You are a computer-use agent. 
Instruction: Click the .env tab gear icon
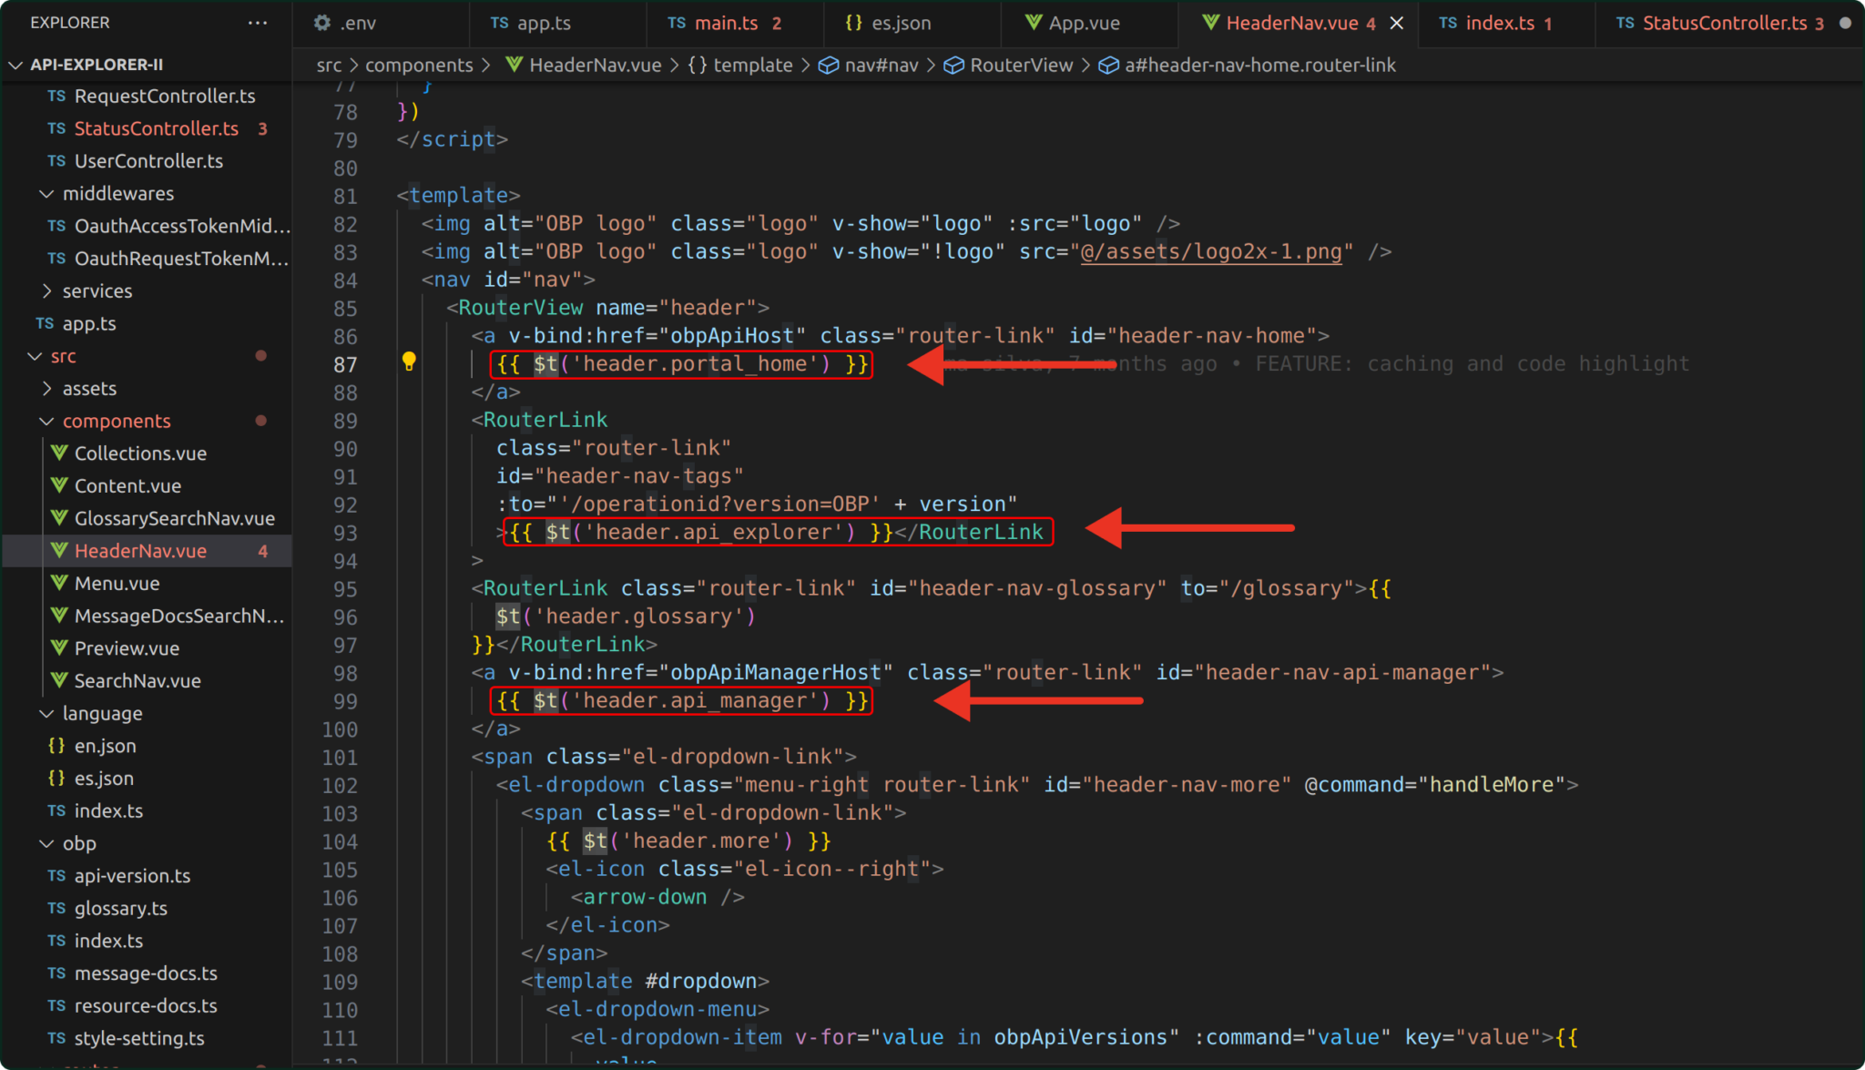322,23
